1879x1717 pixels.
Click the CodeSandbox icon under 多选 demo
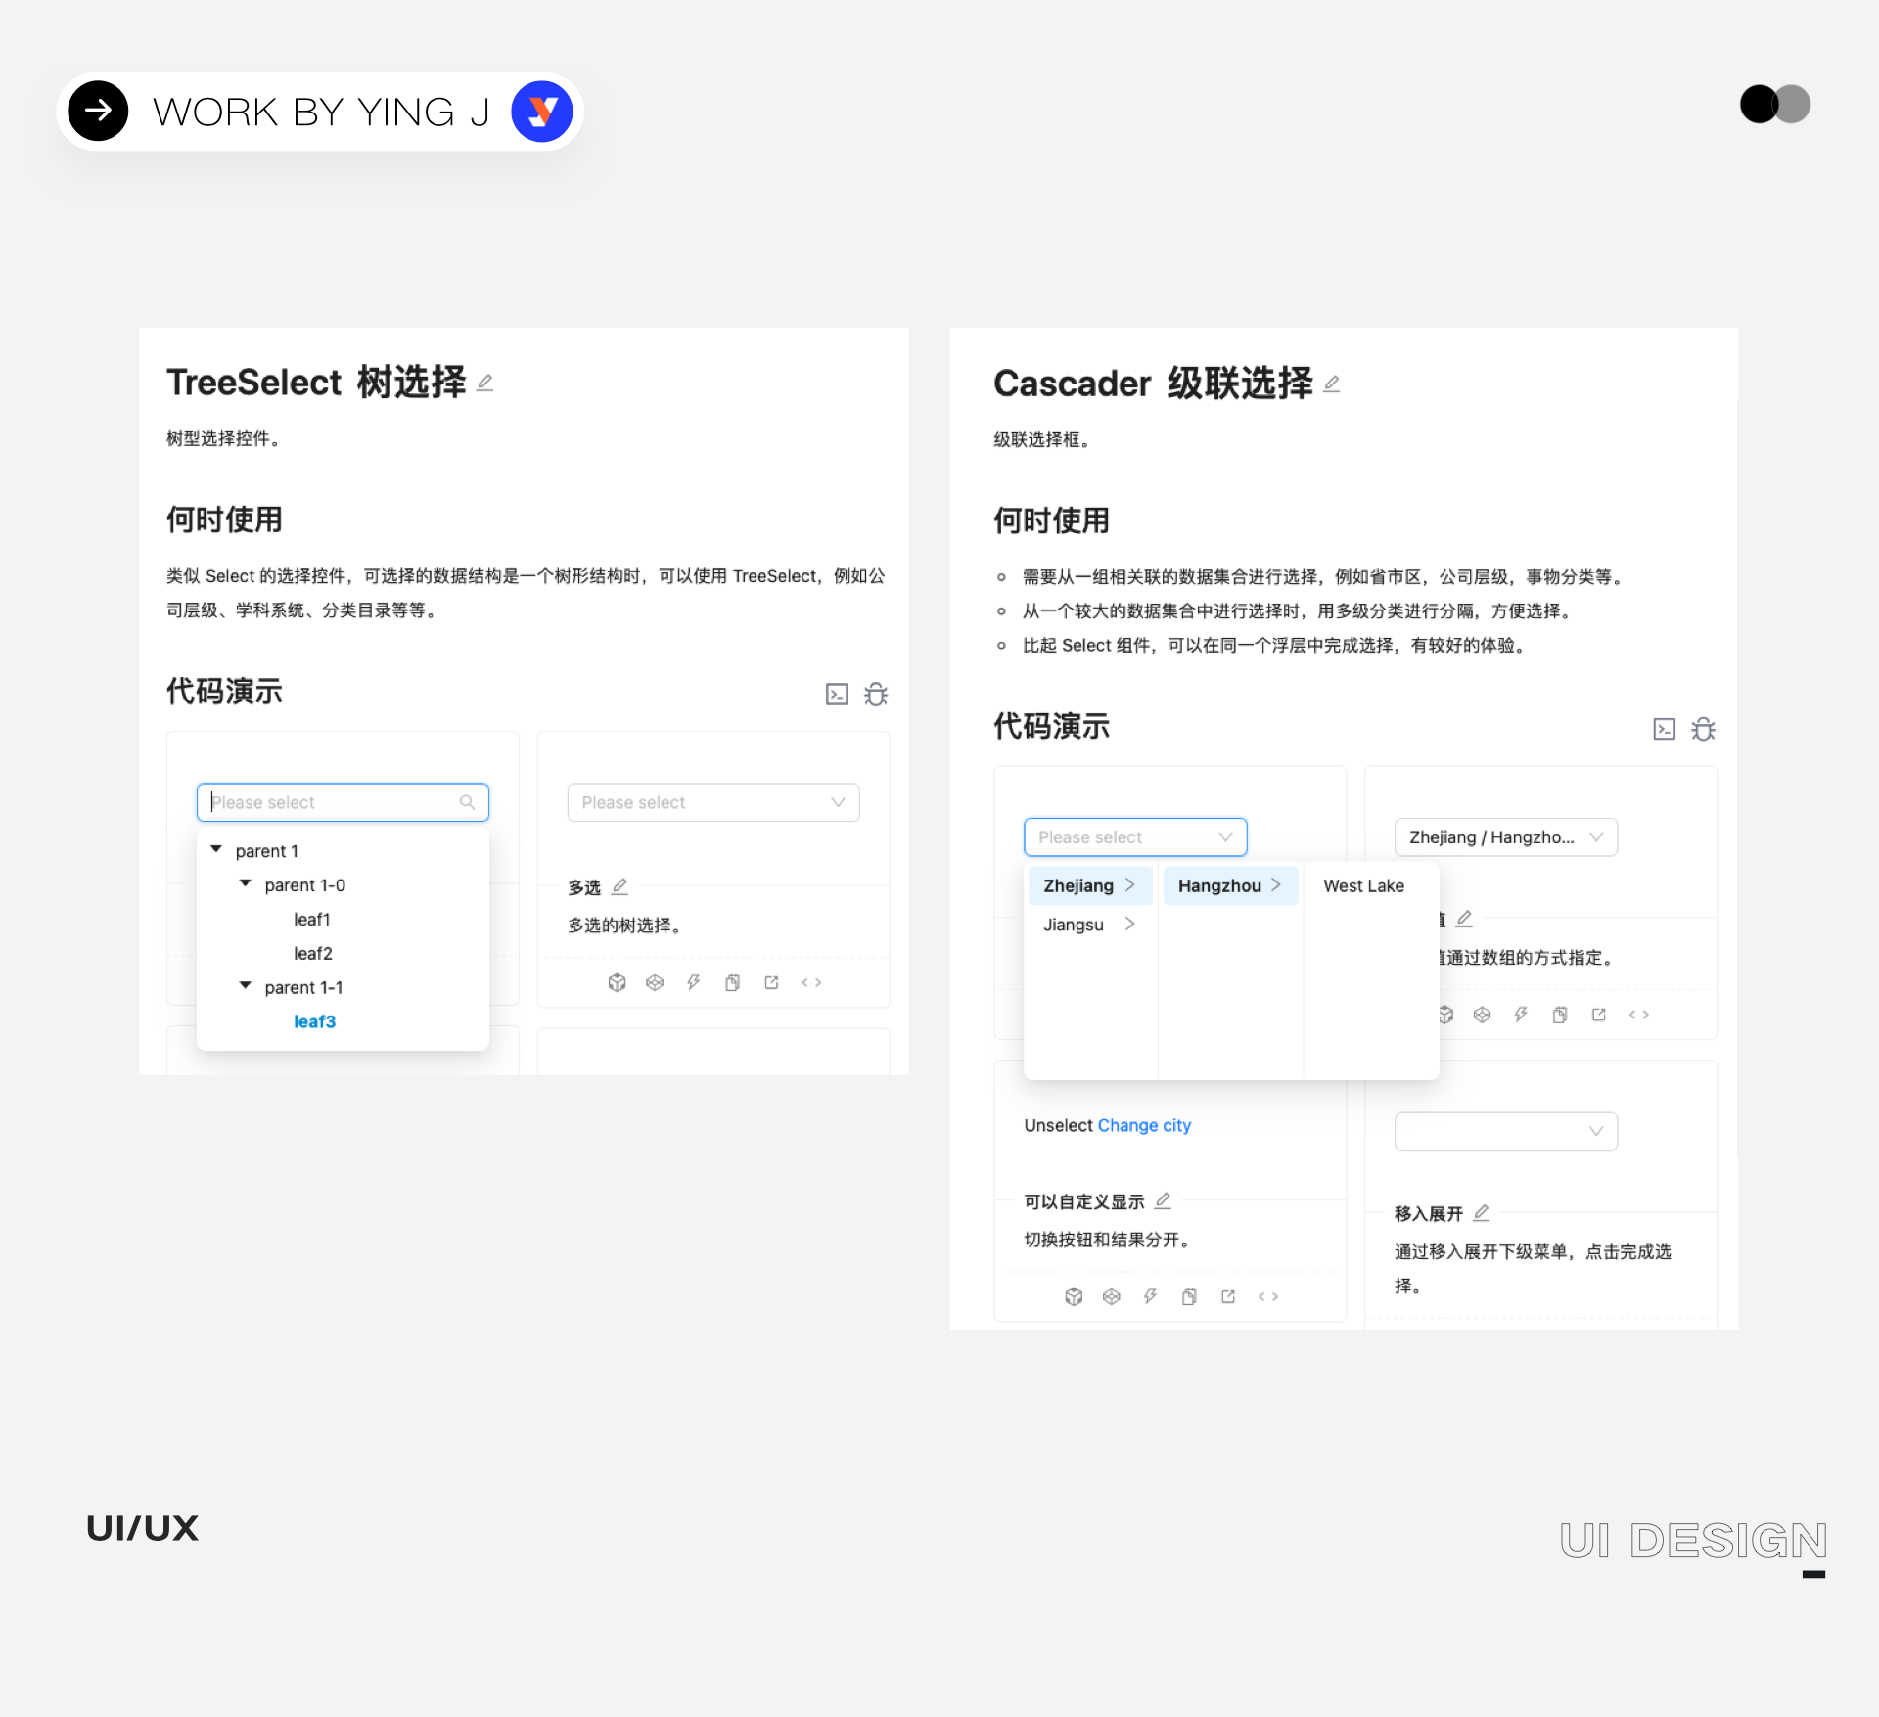tap(617, 982)
